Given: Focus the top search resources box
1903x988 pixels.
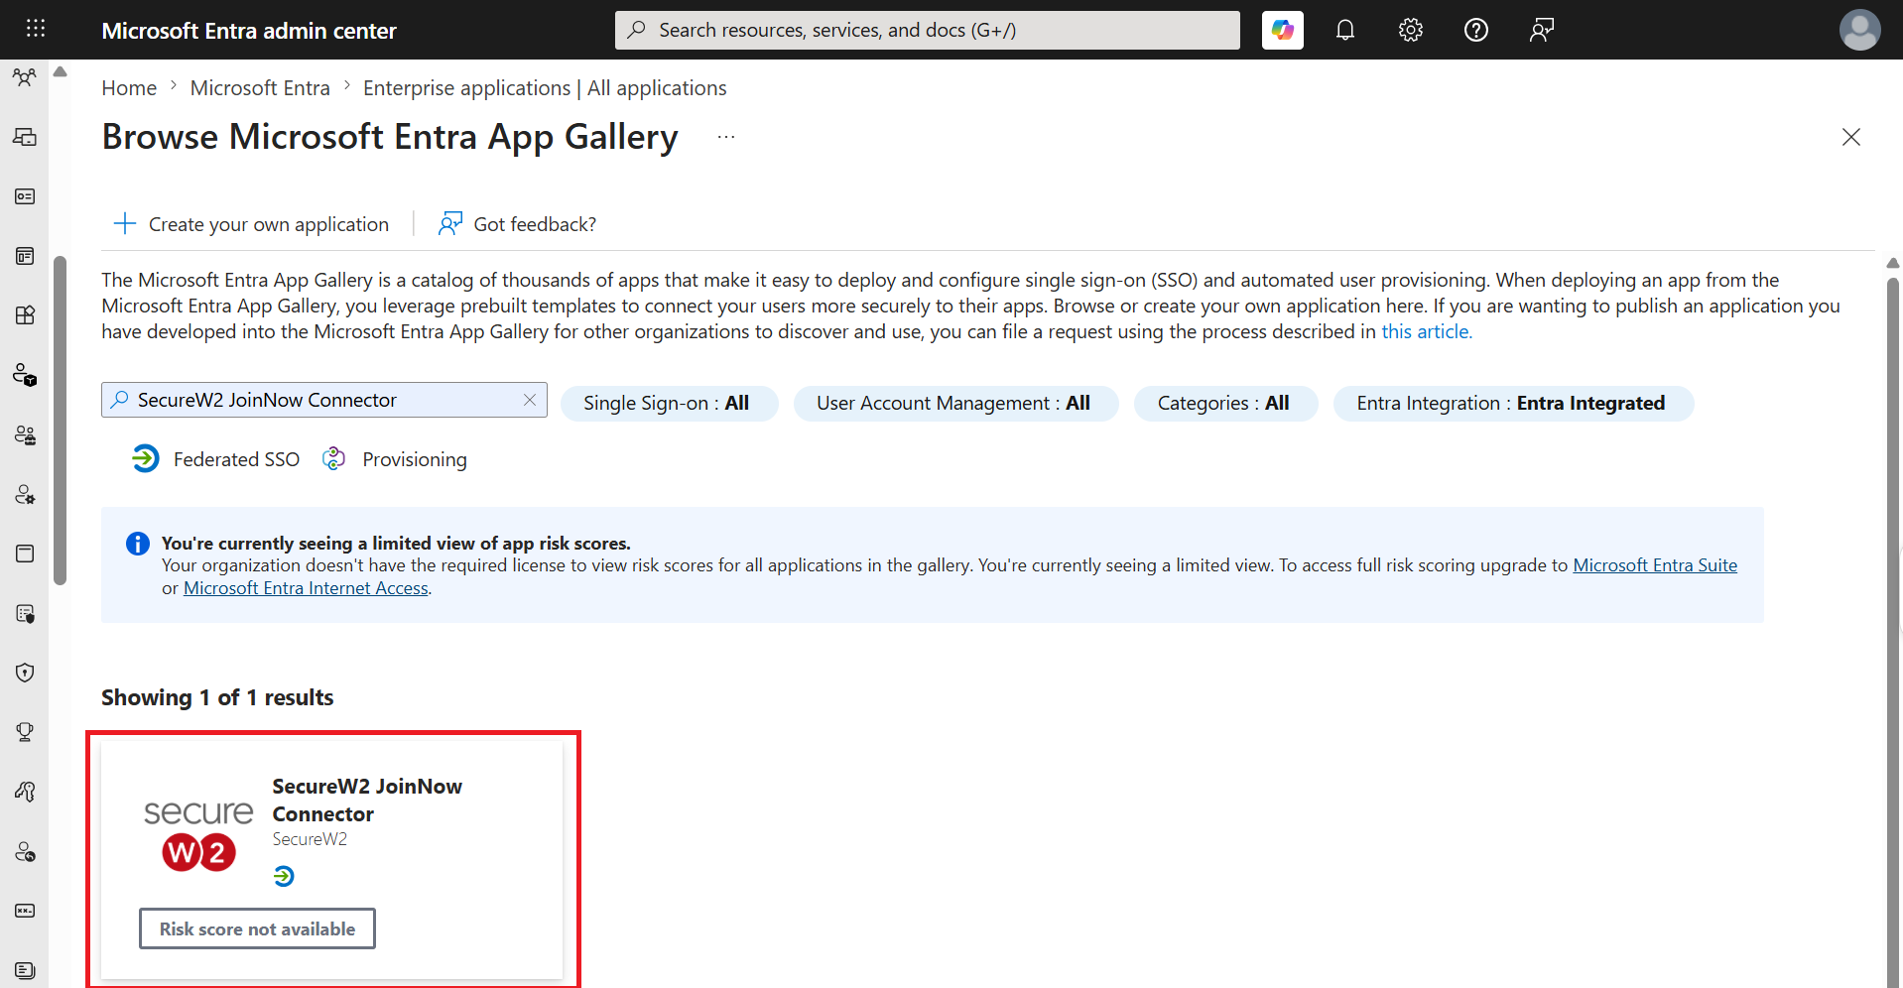Looking at the screenshot, I should click(x=927, y=30).
